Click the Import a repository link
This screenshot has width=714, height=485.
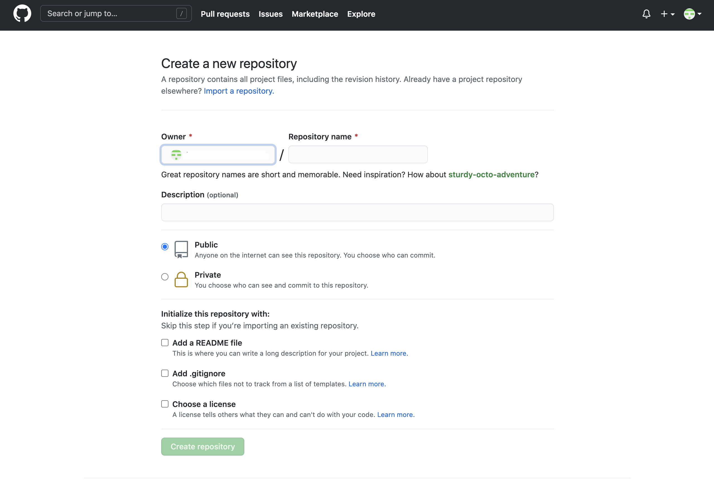coord(239,91)
